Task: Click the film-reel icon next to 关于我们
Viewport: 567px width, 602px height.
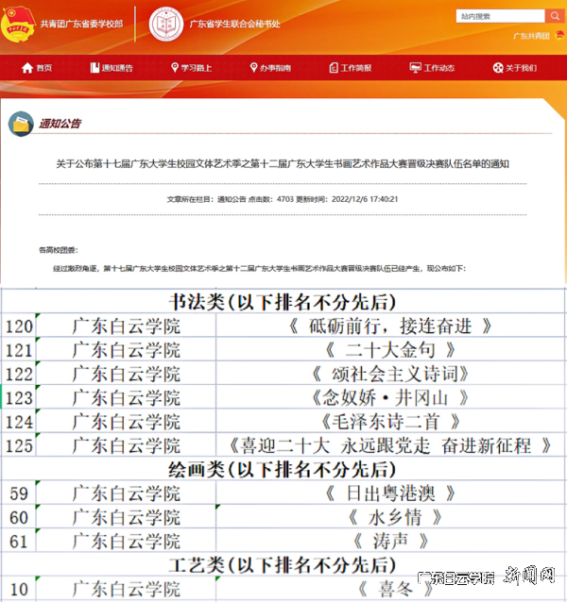Action: tap(498, 68)
